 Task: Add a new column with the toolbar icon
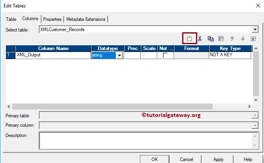(x=189, y=39)
